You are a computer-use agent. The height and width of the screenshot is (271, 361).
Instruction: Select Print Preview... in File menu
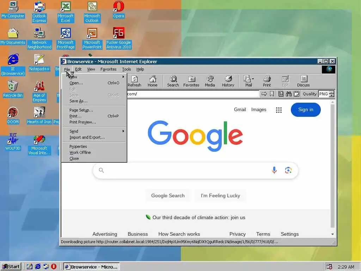click(94, 122)
